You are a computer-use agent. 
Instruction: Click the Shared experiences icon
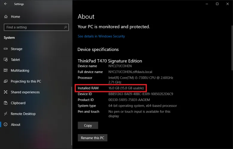tap(5, 92)
